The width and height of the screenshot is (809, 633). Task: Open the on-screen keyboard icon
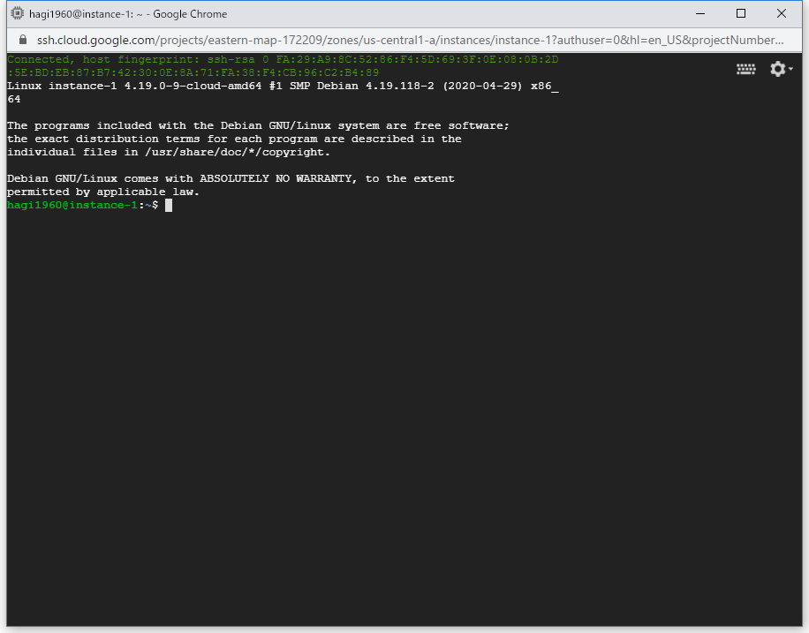point(746,69)
